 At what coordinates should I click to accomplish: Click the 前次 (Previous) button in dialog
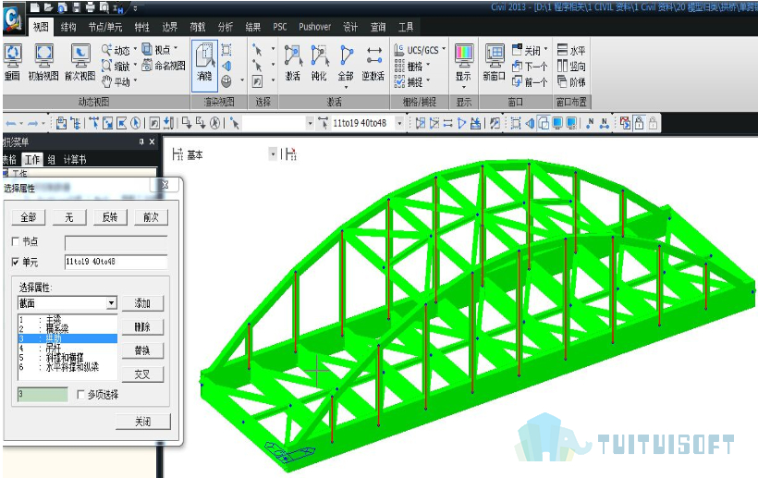pos(151,217)
